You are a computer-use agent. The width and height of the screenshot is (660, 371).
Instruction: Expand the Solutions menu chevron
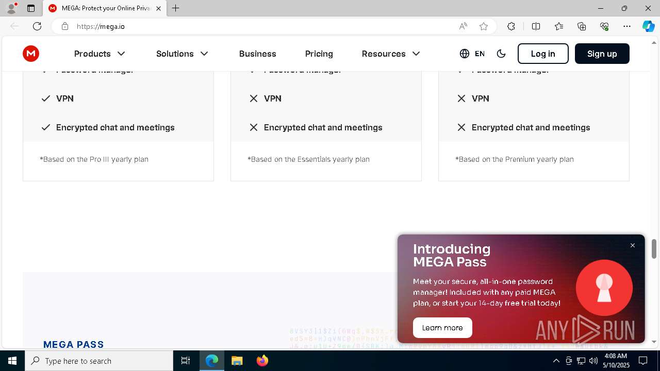[x=204, y=54]
